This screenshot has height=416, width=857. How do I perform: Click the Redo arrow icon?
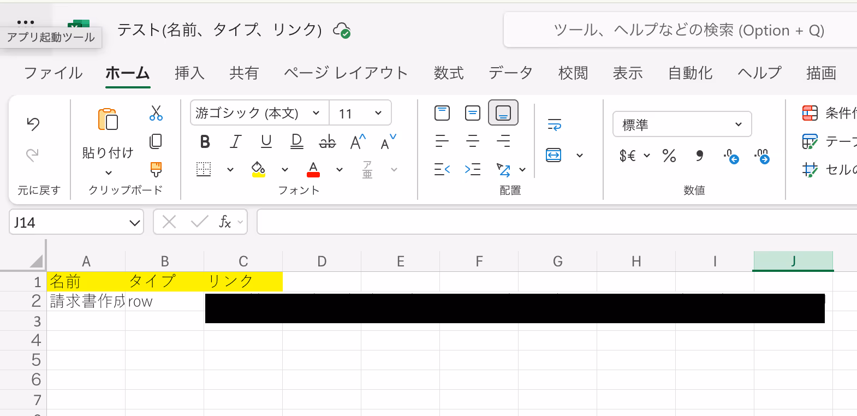(x=33, y=155)
